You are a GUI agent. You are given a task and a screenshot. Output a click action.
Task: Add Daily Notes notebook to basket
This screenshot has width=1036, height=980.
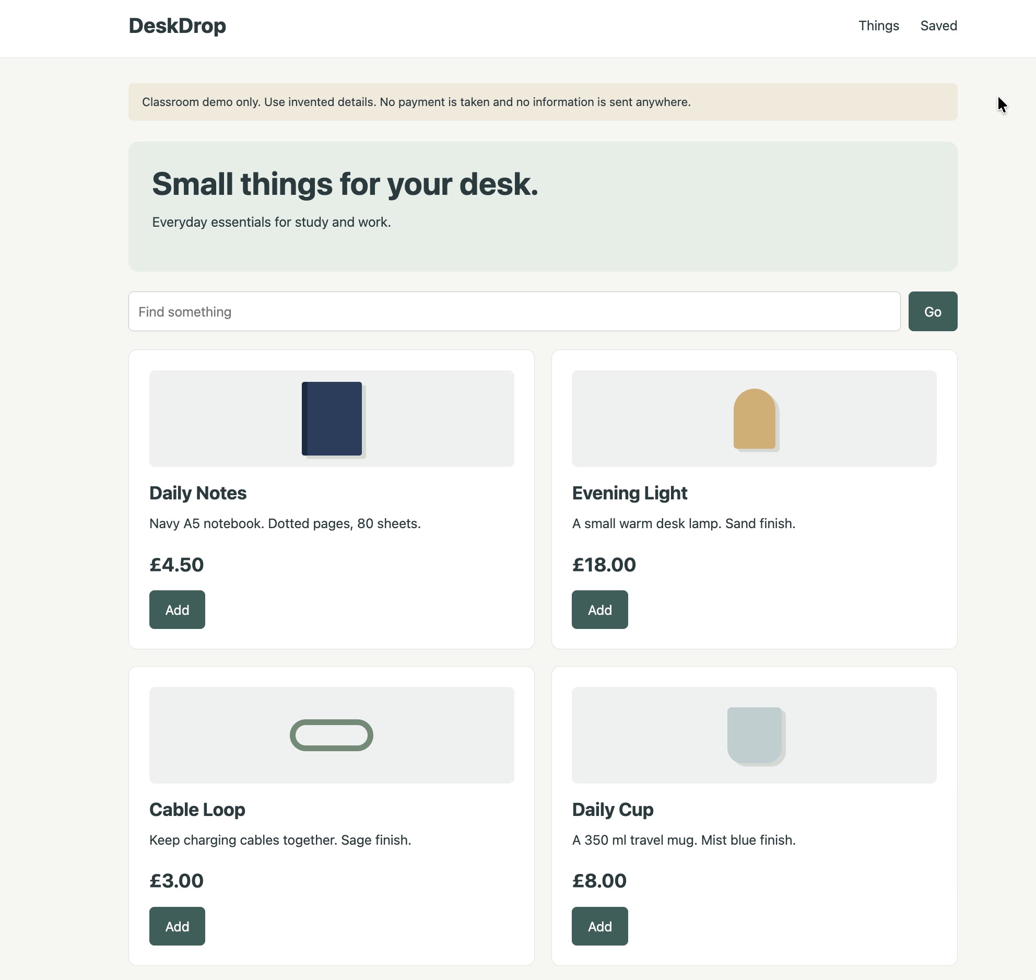[x=177, y=610]
